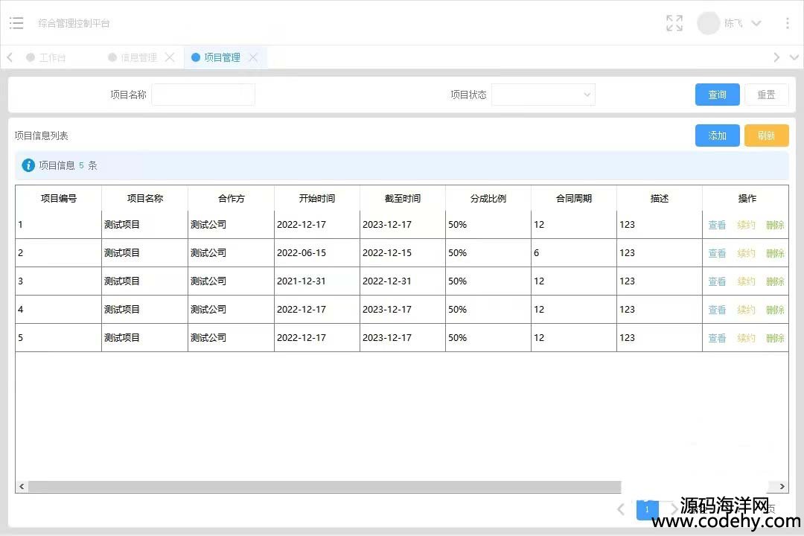This screenshot has width=804, height=536.
Task: Click start date 2022-06-15 cell
Action: [317, 253]
